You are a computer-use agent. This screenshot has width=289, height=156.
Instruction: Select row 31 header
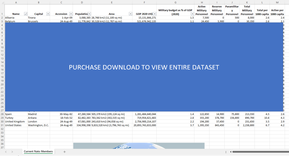(x=2, y=125)
